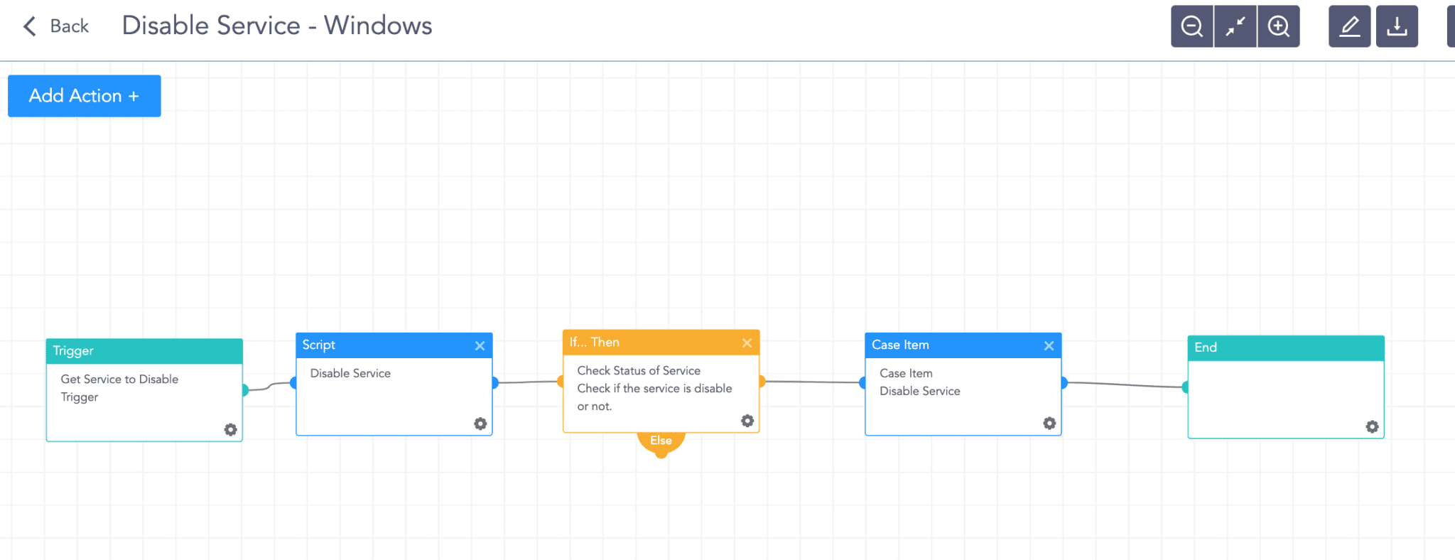Open settings gear on Case Item node
Screen dimensions: 1455x560
tap(1049, 423)
